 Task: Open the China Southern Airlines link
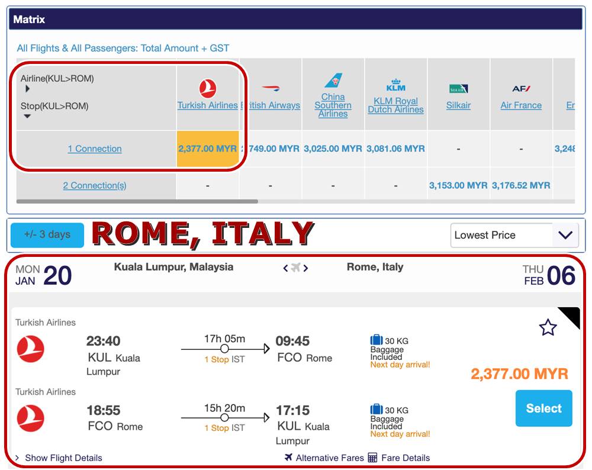tap(333, 105)
